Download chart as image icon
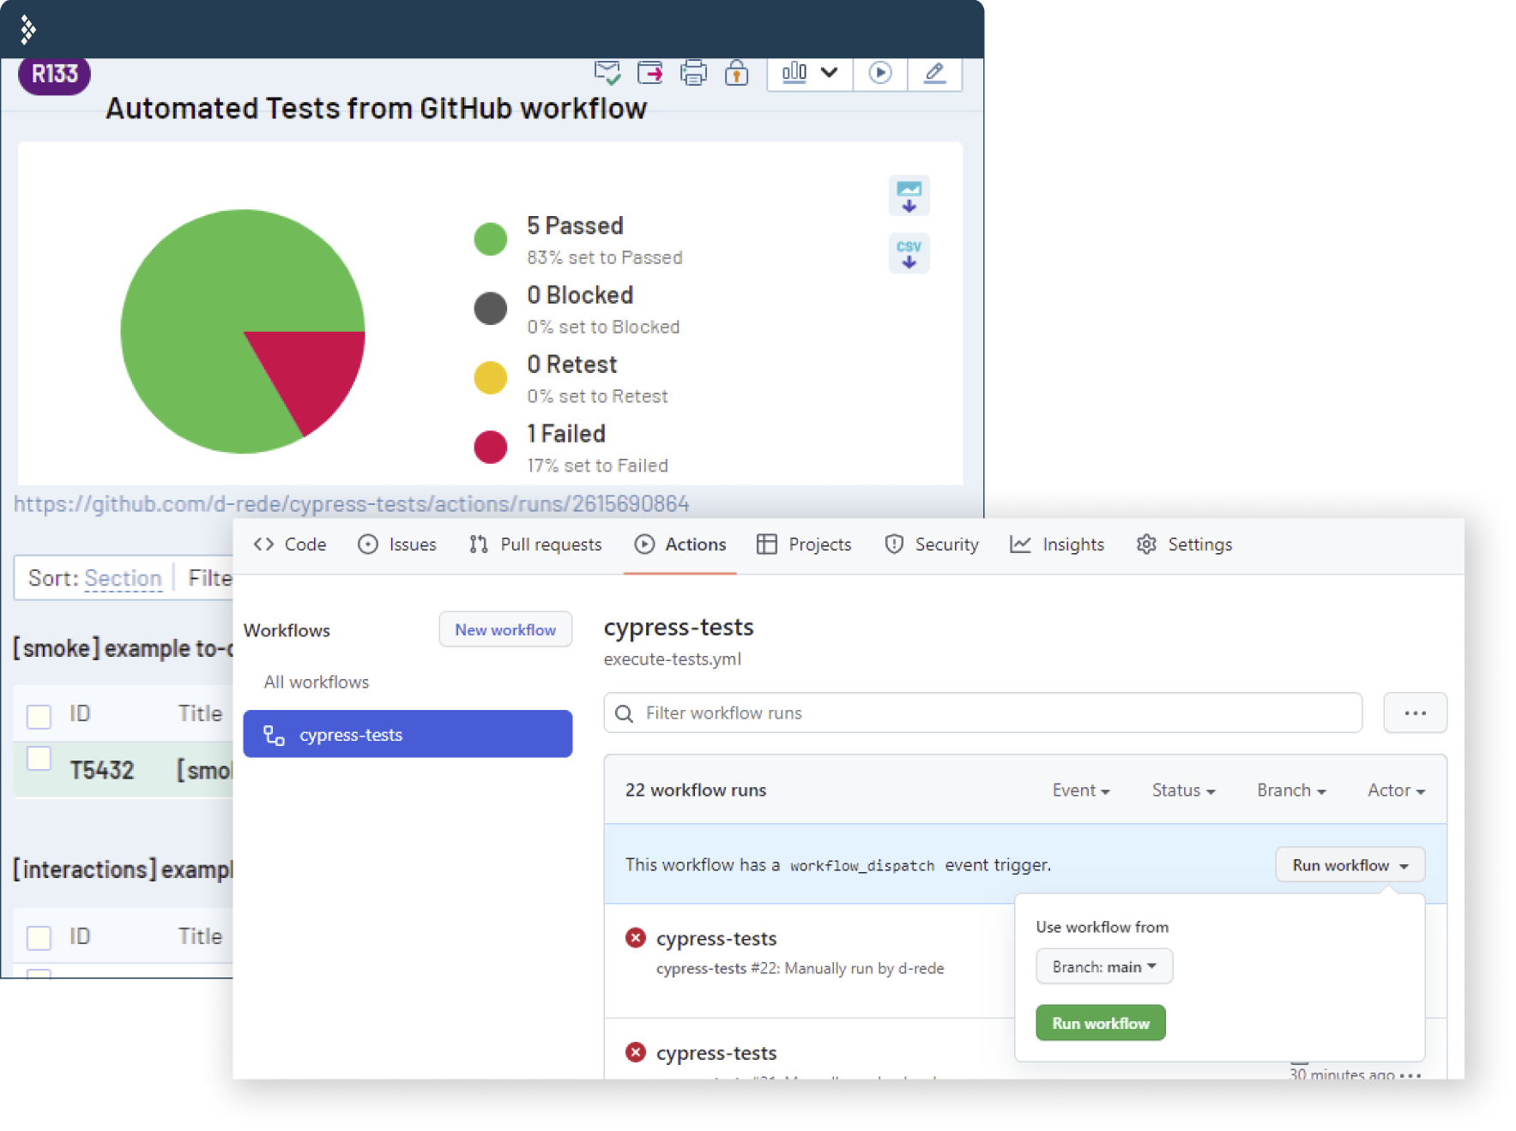Viewport: 1516px width, 1131px height. [x=909, y=196]
